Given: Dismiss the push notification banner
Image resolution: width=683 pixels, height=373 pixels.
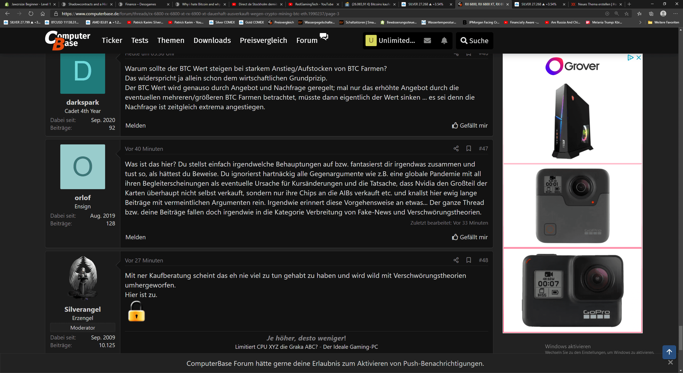Looking at the screenshot, I should pyautogui.click(x=670, y=362).
